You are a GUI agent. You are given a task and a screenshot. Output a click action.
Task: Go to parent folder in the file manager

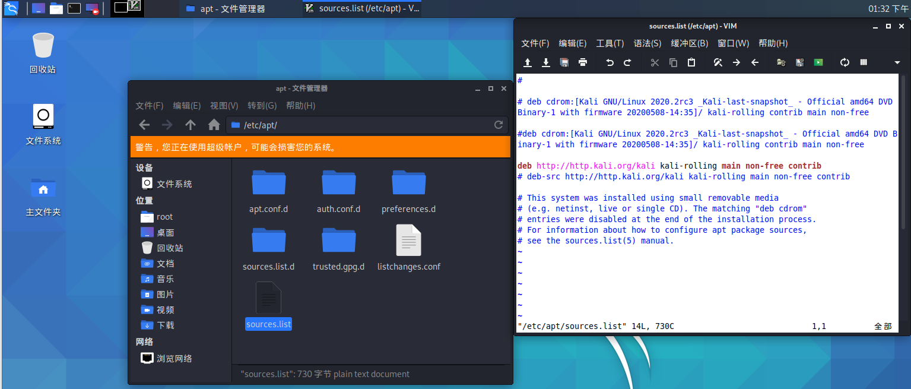(x=191, y=125)
